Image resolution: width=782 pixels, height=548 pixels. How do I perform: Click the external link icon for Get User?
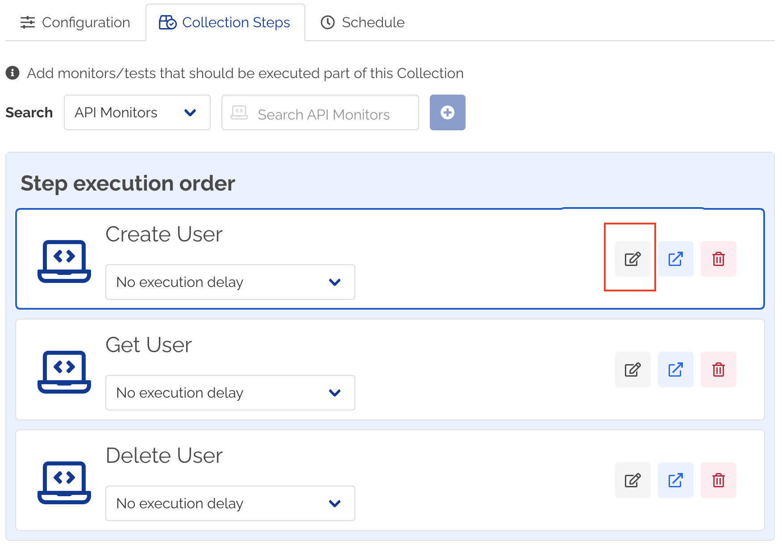click(675, 369)
